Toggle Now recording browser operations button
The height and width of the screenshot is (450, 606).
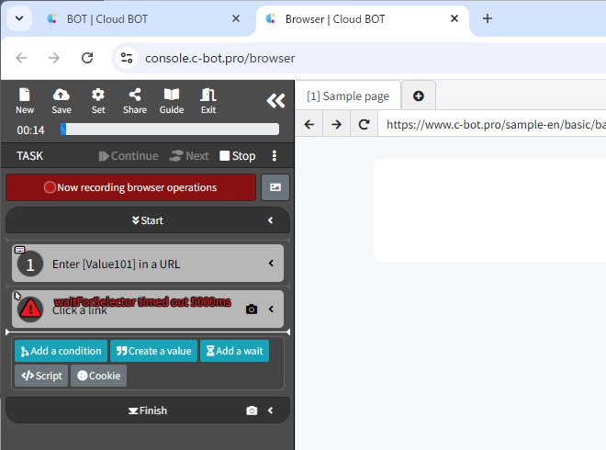pyautogui.click(x=130, y=187)
